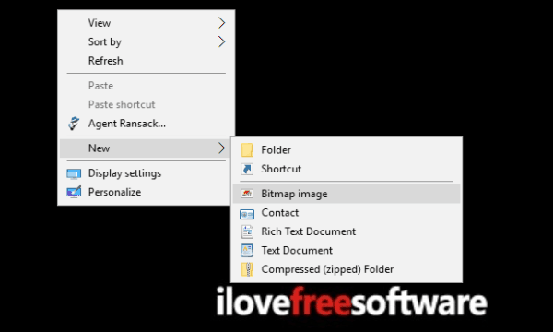The image size is (553, 332).
Task: Click the Shortcut arrow icon
Action: (247, 169)
